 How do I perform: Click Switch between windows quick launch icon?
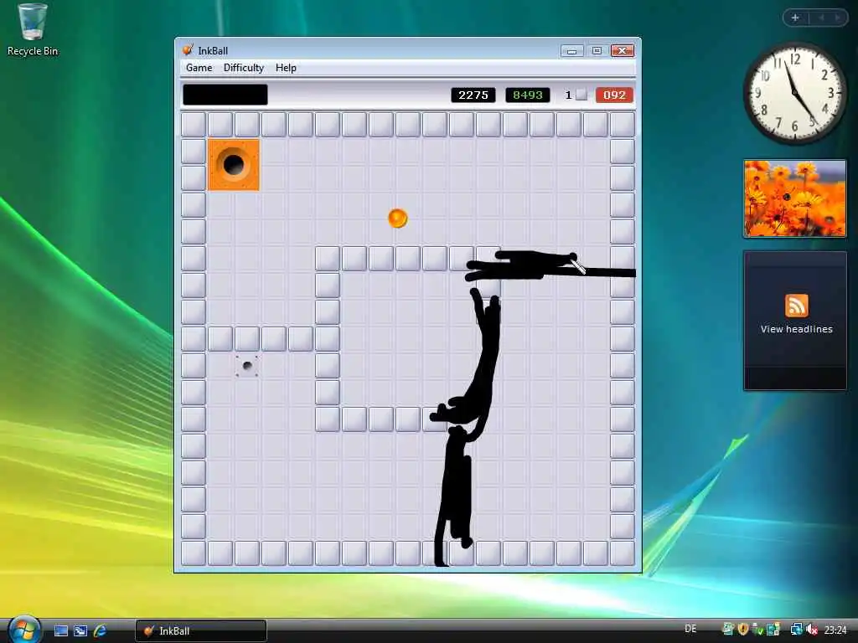point(80,631)
